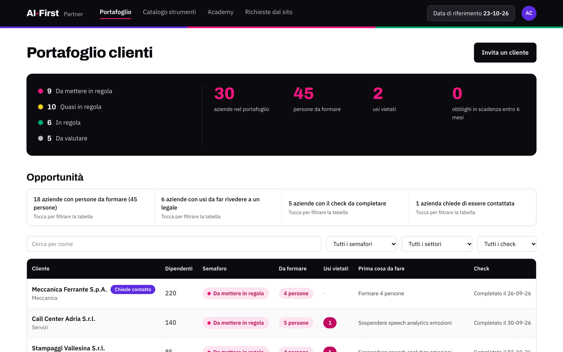563x352 pixels.
Task: Click the Semaforo column header
Action: tap(215, 269)
